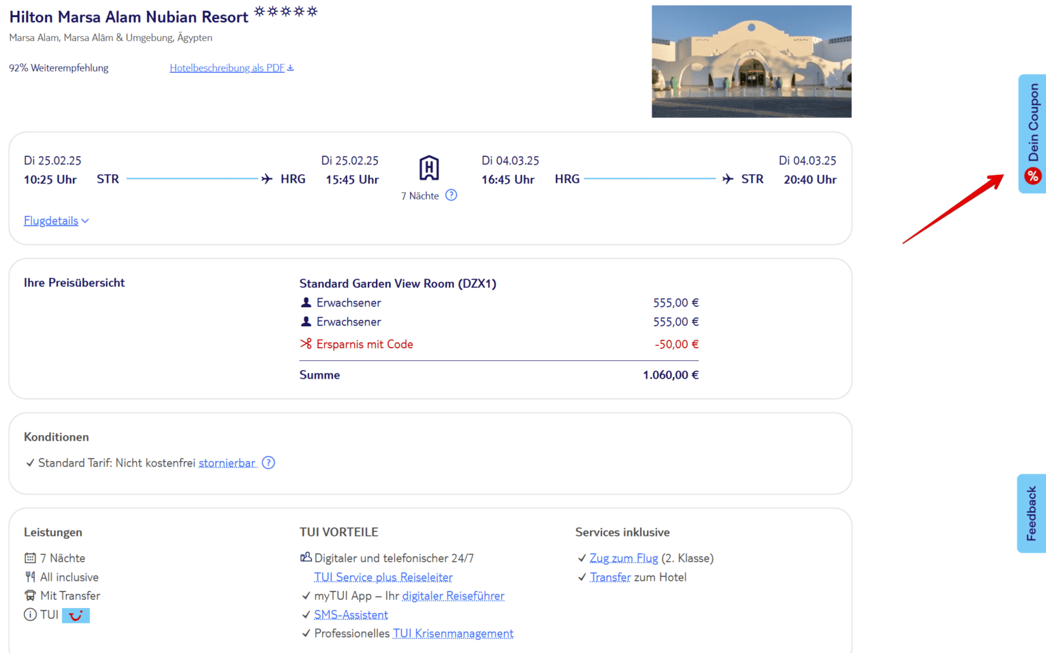Click the help icon next to stornierbar
Screen dimensions: 1046x653
click(x=268, y=463)
